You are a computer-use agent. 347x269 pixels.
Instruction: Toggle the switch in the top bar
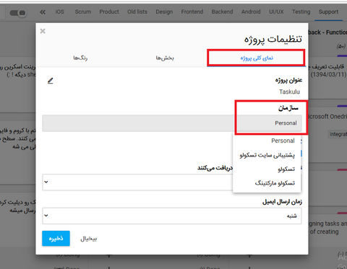coord(18,13)
